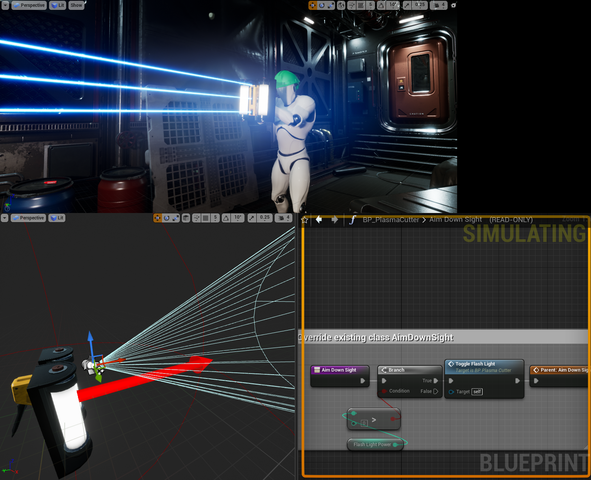The image size is (591, 480).
Task: Open viewport options arrow in lower viewport
Action: coord(5,218)
